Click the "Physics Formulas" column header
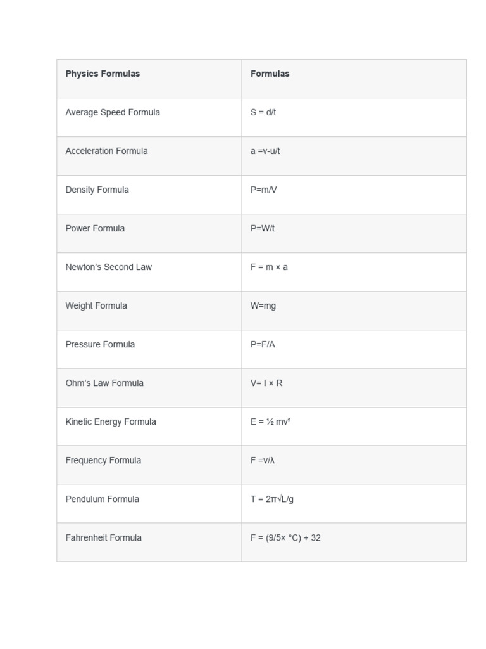 103,74
